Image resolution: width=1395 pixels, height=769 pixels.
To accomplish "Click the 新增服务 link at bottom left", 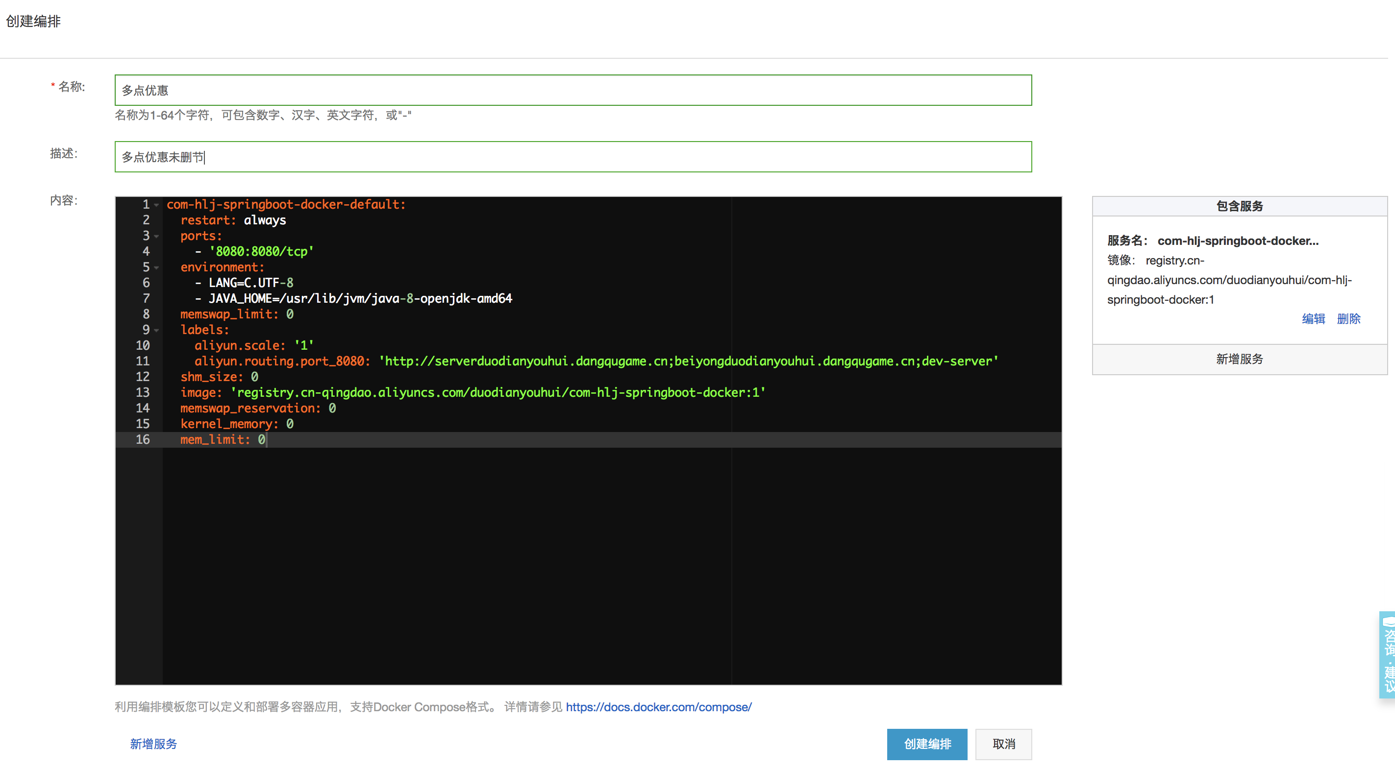I will 153,744.
